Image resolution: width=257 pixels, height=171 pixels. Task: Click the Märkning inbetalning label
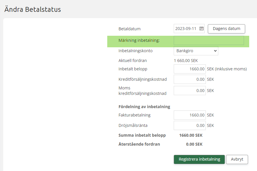pyautogui.click(x=139, y=41)
